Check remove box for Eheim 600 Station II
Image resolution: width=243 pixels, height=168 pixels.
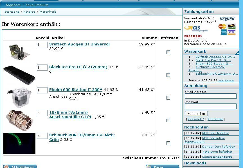[x=168, y=98]
